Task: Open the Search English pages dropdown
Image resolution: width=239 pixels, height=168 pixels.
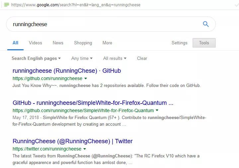Action: coord(36,58)
